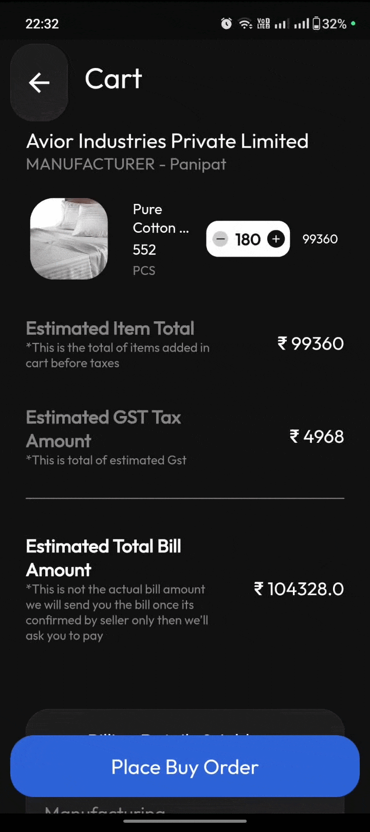Tap the 22:32 status bar clock

pyautogui.click(x=42, y=24)
